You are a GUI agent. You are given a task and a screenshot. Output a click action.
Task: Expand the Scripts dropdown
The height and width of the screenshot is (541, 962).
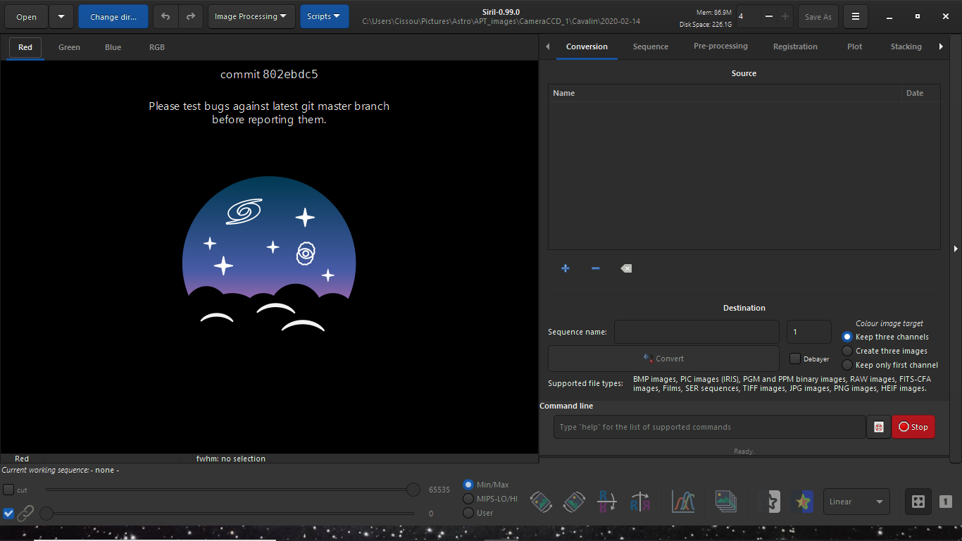coord(324,16)
